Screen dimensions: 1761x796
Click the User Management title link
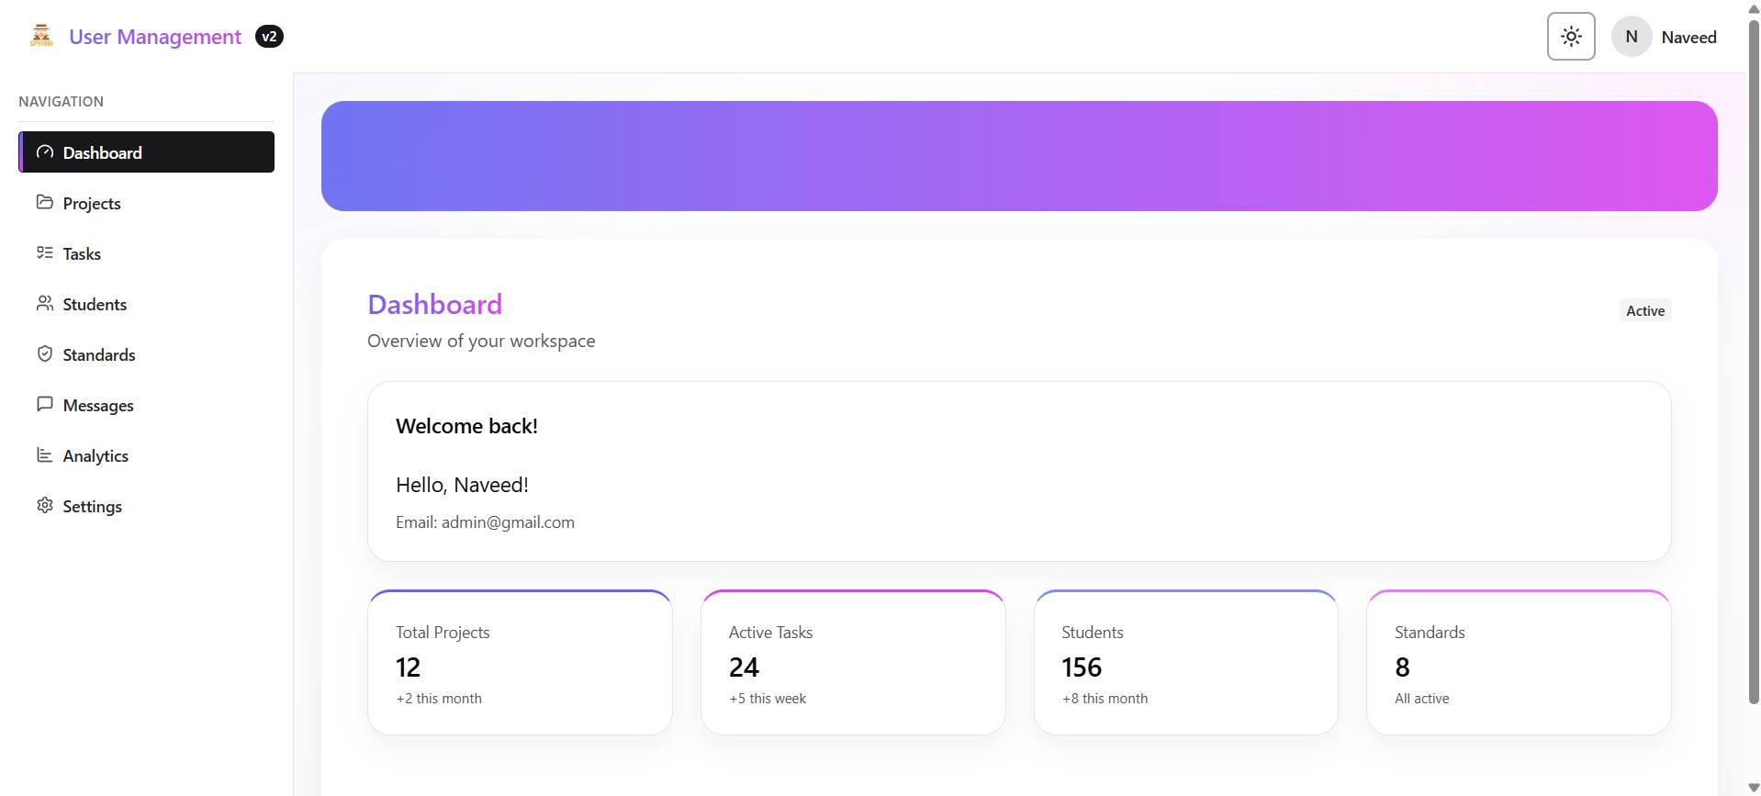(x=155, y=36)
